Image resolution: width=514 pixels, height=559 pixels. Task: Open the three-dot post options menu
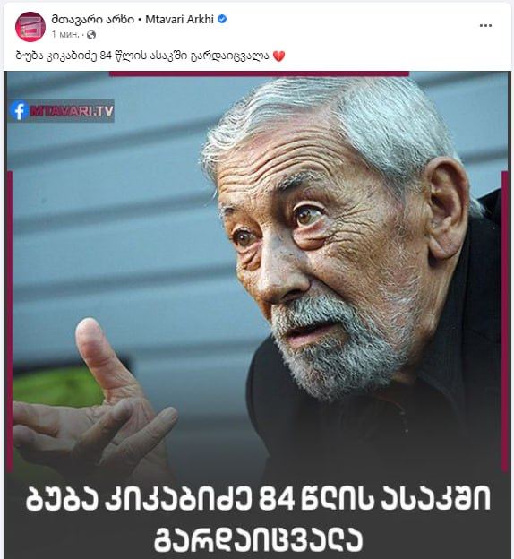pos(485,26)
